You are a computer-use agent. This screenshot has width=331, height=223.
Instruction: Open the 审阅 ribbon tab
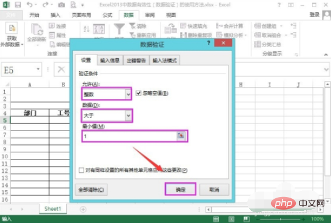click(x=150, y=15)
